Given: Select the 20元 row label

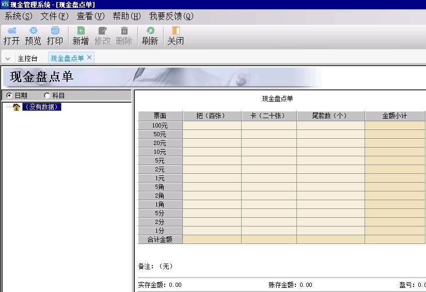Looking at the screenshot, I should pyautogui.click(x=160, y=143).
